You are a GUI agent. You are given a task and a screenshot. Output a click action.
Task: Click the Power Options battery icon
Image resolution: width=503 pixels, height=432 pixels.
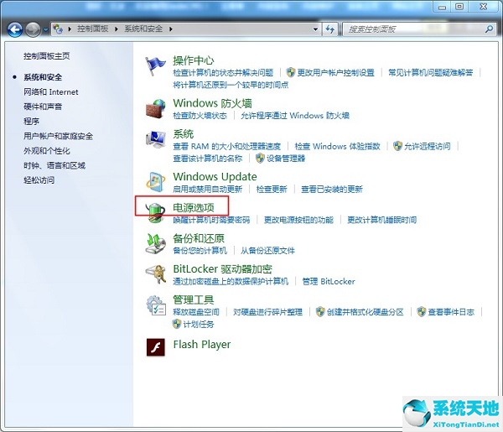click(x=156, y=212)
